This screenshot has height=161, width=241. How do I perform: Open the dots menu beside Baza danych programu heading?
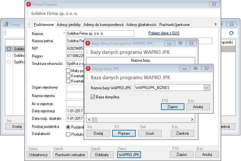[x=87, y=78]
